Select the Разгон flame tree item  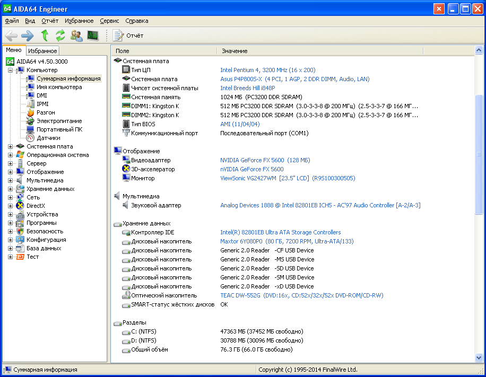coord(45,112)
